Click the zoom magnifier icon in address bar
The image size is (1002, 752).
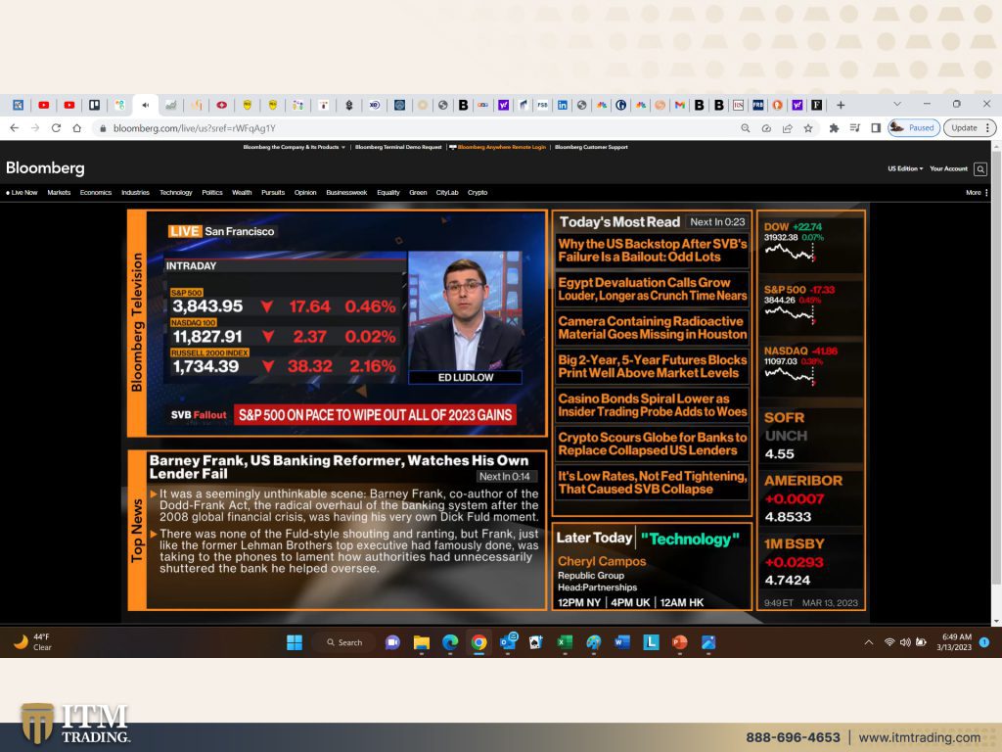(745, 128)
